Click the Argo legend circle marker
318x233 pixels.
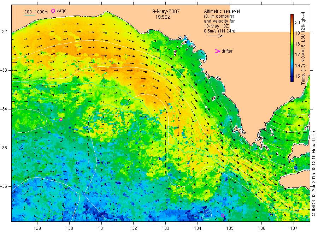[53, 11]
